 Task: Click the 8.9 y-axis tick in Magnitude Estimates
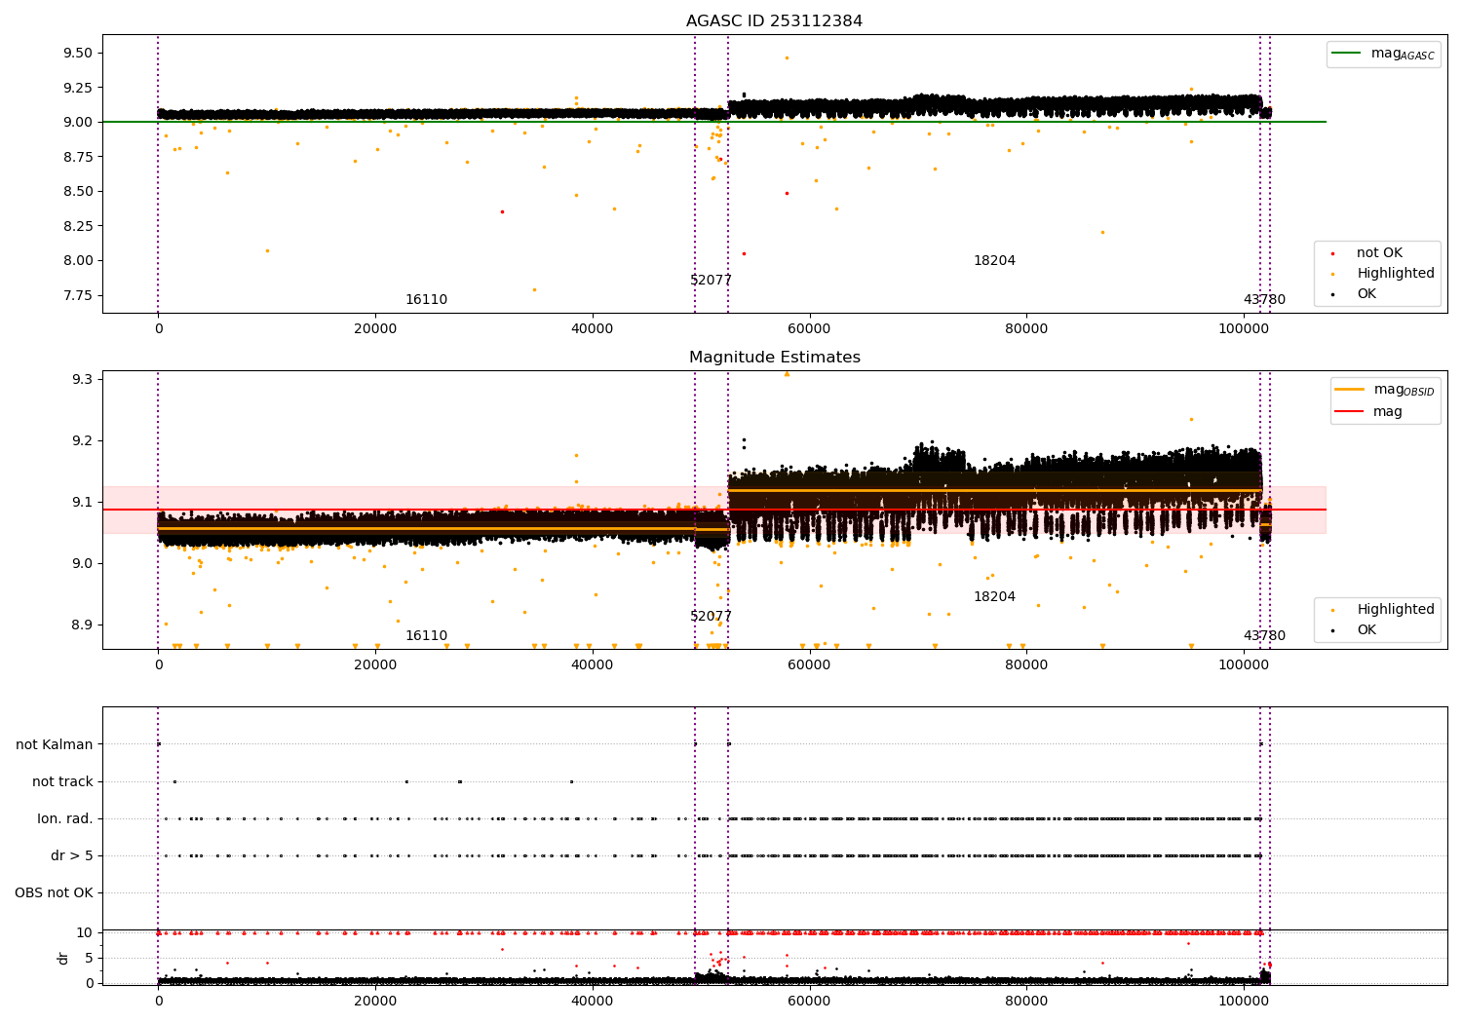pyautogui.click(x=82, y=625)
